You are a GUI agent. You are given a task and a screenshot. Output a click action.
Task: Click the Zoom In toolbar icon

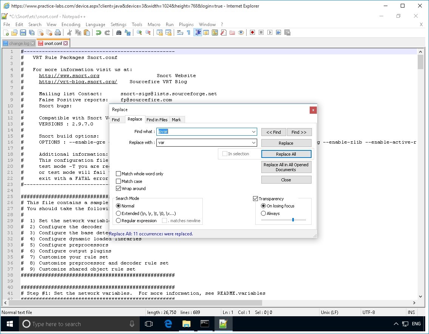click(139, 33)
